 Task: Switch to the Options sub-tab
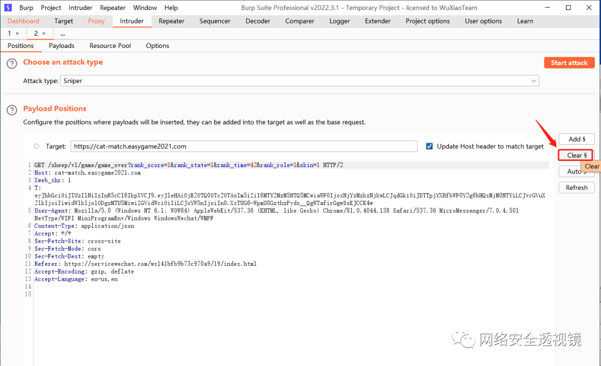(x=157, y=46)
